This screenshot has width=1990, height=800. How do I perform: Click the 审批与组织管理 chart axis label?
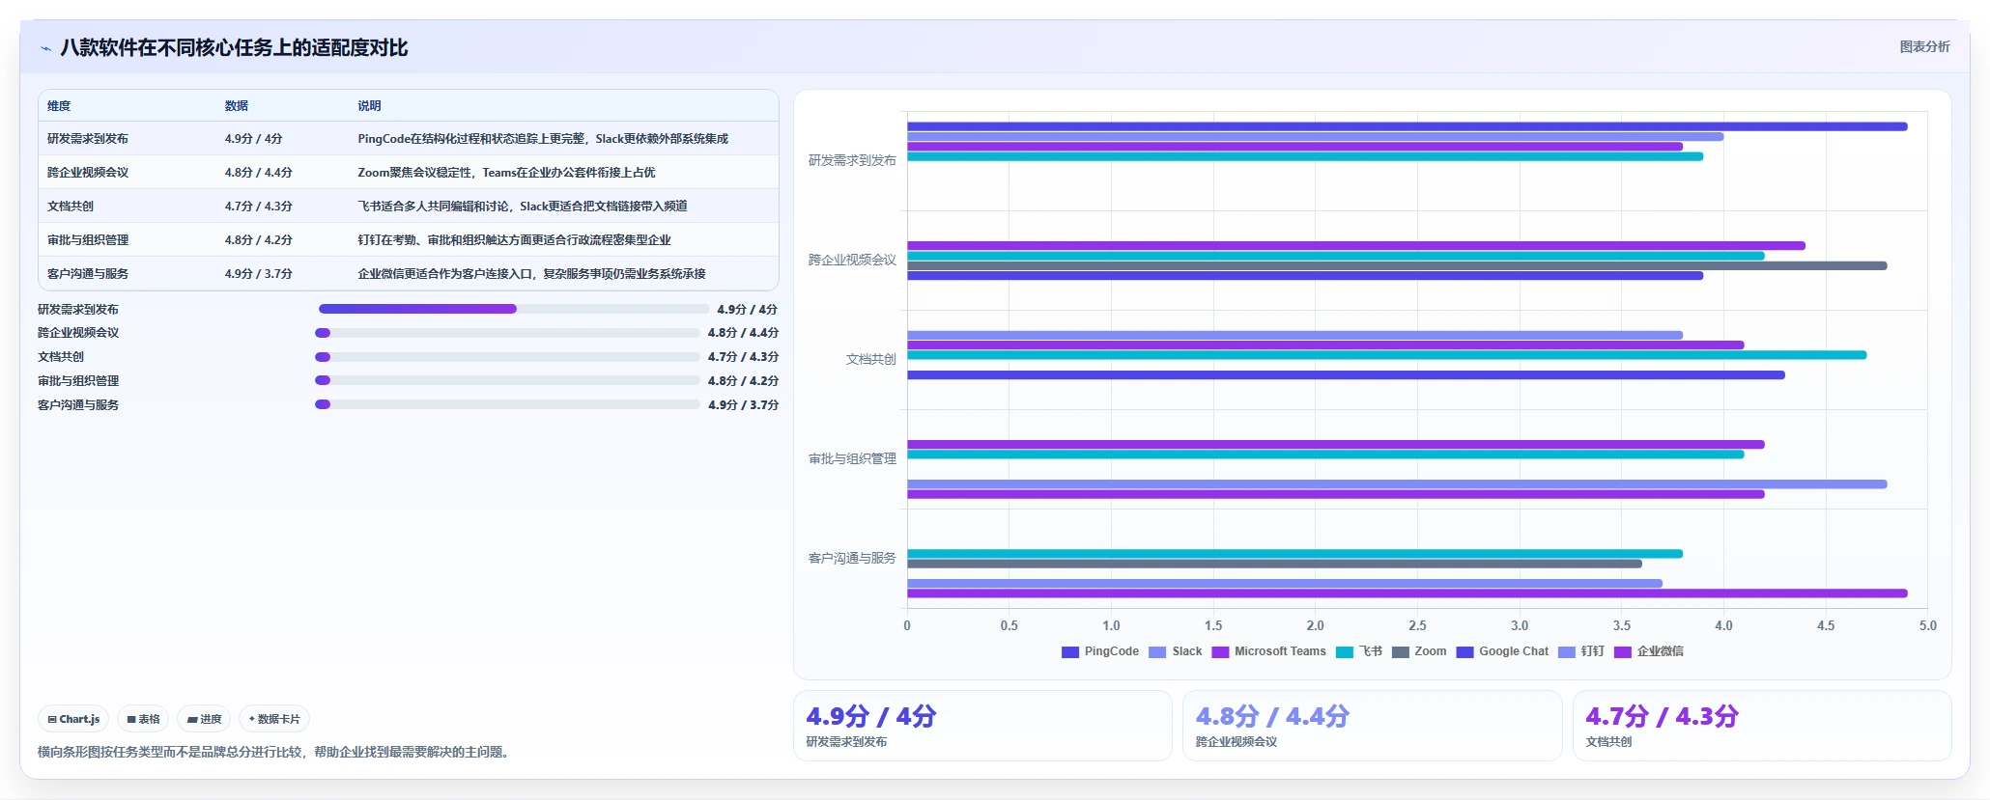coord(852,458)
